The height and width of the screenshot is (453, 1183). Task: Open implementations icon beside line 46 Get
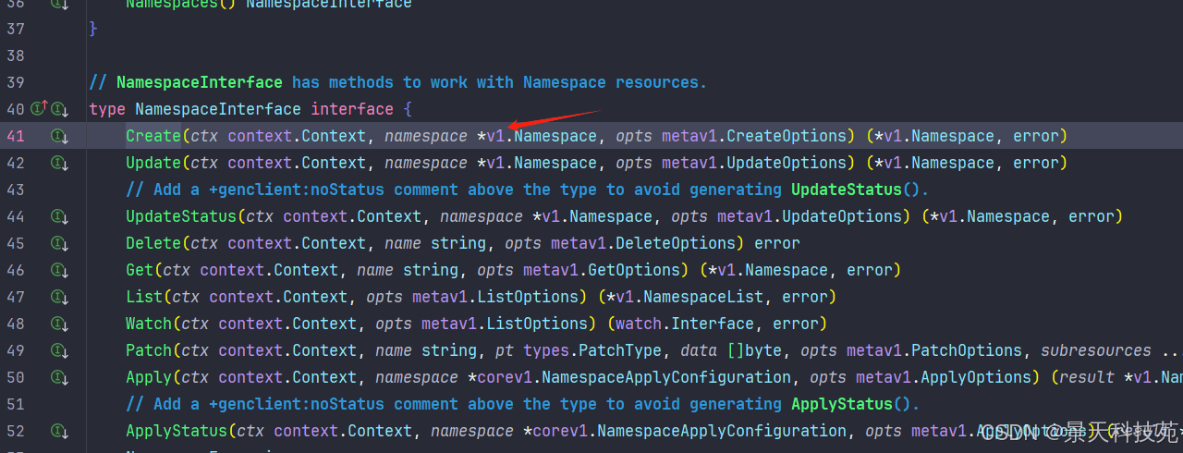click(x=60, y=270)
